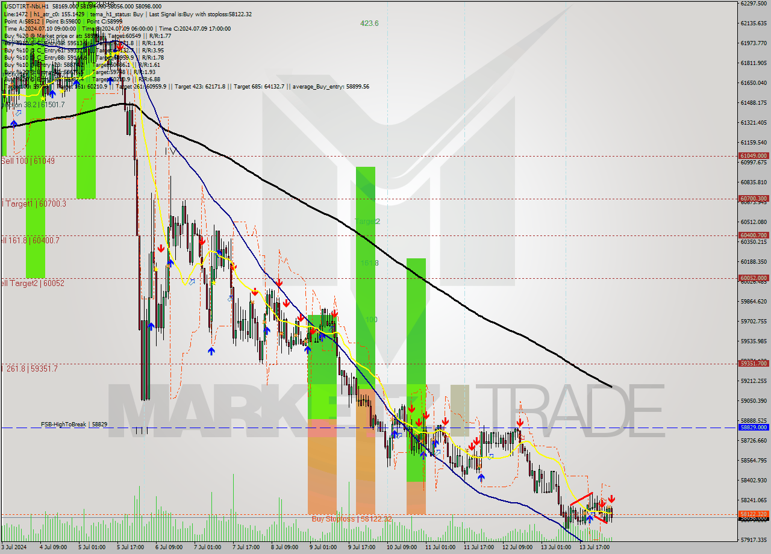This screenshot has width=771, height=554.
Task: Click the orange 58122.320 price tag
Action: click(754, 514)
